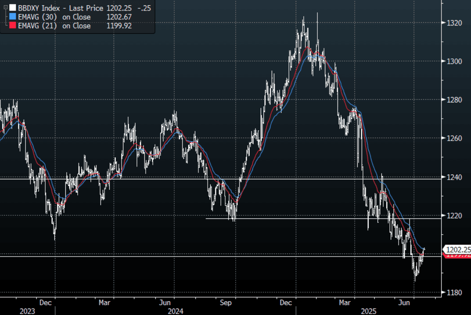Screen dimensions: 471x315
Task: Click the white BBDXY Index color swatch
Action: tap(13, 7)
